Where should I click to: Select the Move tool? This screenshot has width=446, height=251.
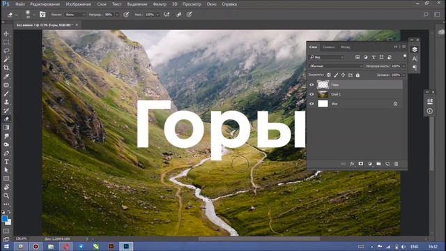6,34
